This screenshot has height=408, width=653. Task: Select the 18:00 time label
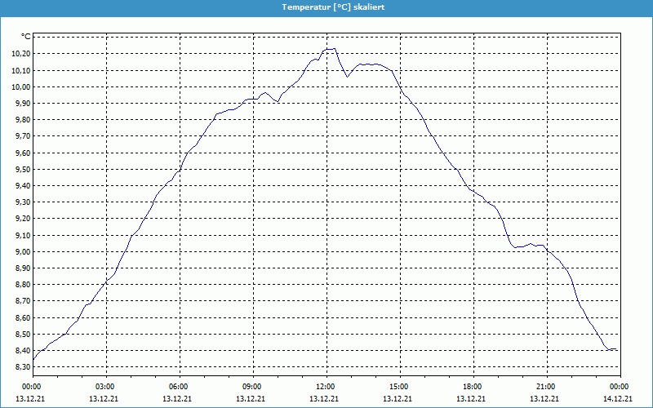472,387
